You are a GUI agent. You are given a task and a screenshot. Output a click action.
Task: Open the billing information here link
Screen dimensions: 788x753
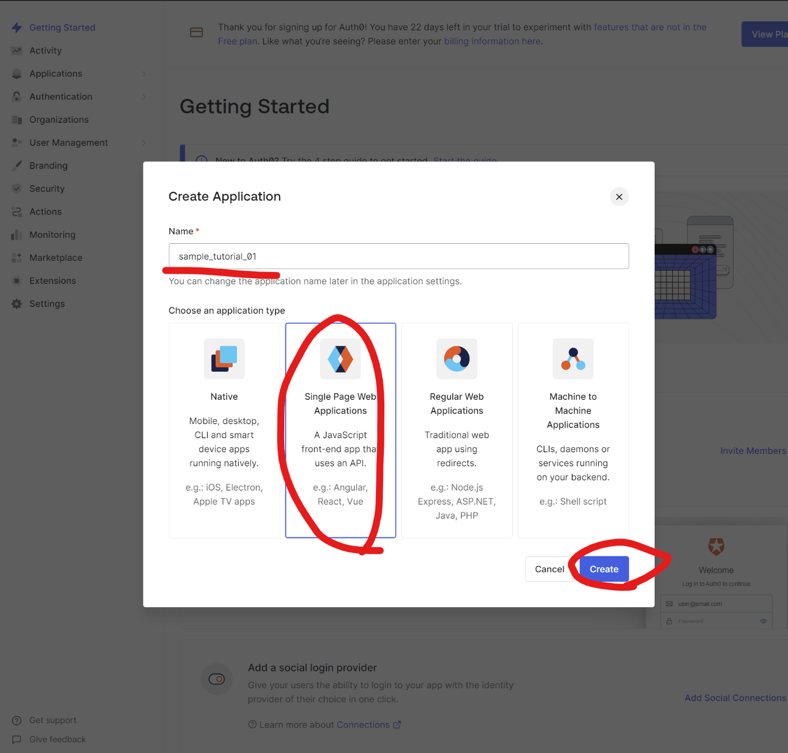[492, 41]
